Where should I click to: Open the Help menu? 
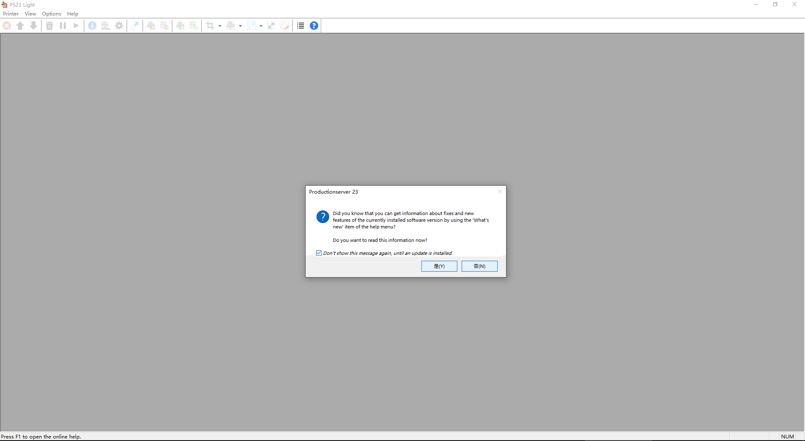73,14
